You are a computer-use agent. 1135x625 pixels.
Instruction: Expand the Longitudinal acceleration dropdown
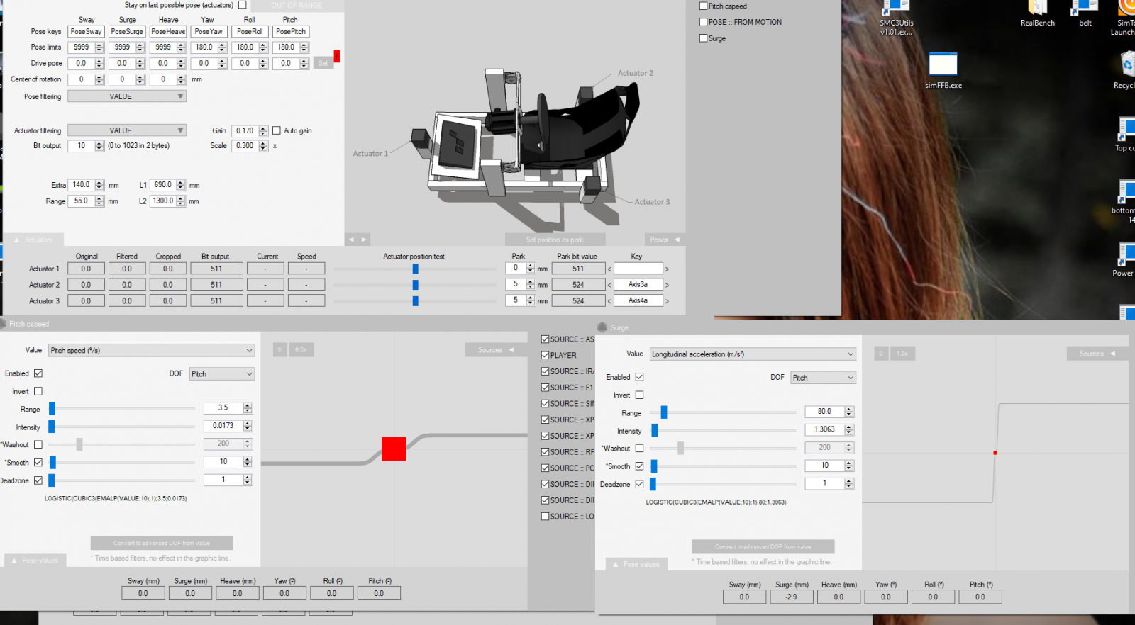tap(753, 354)
